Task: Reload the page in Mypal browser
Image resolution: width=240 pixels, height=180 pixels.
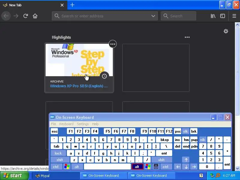Action: 25,16
